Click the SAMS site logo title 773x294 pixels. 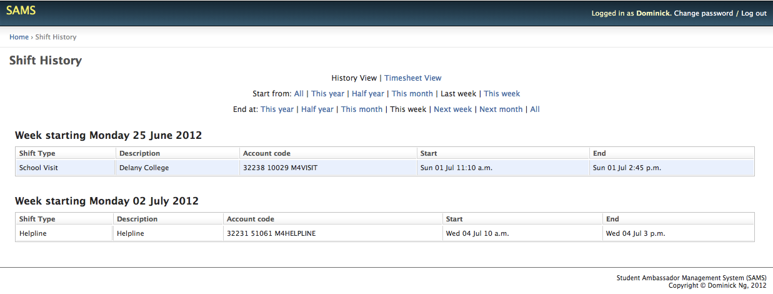point(21,11)
